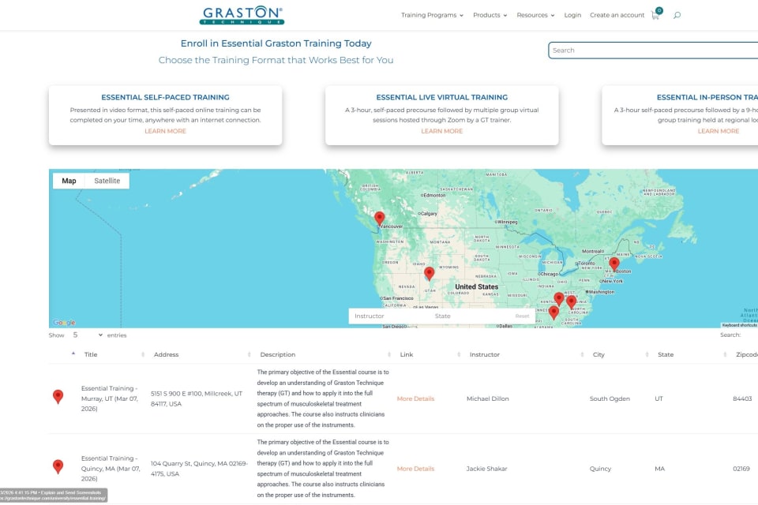This screenshot has height=505, width=758.
Task: Click Jackie Shakar instructor cell
Action: tap(487, 469)
